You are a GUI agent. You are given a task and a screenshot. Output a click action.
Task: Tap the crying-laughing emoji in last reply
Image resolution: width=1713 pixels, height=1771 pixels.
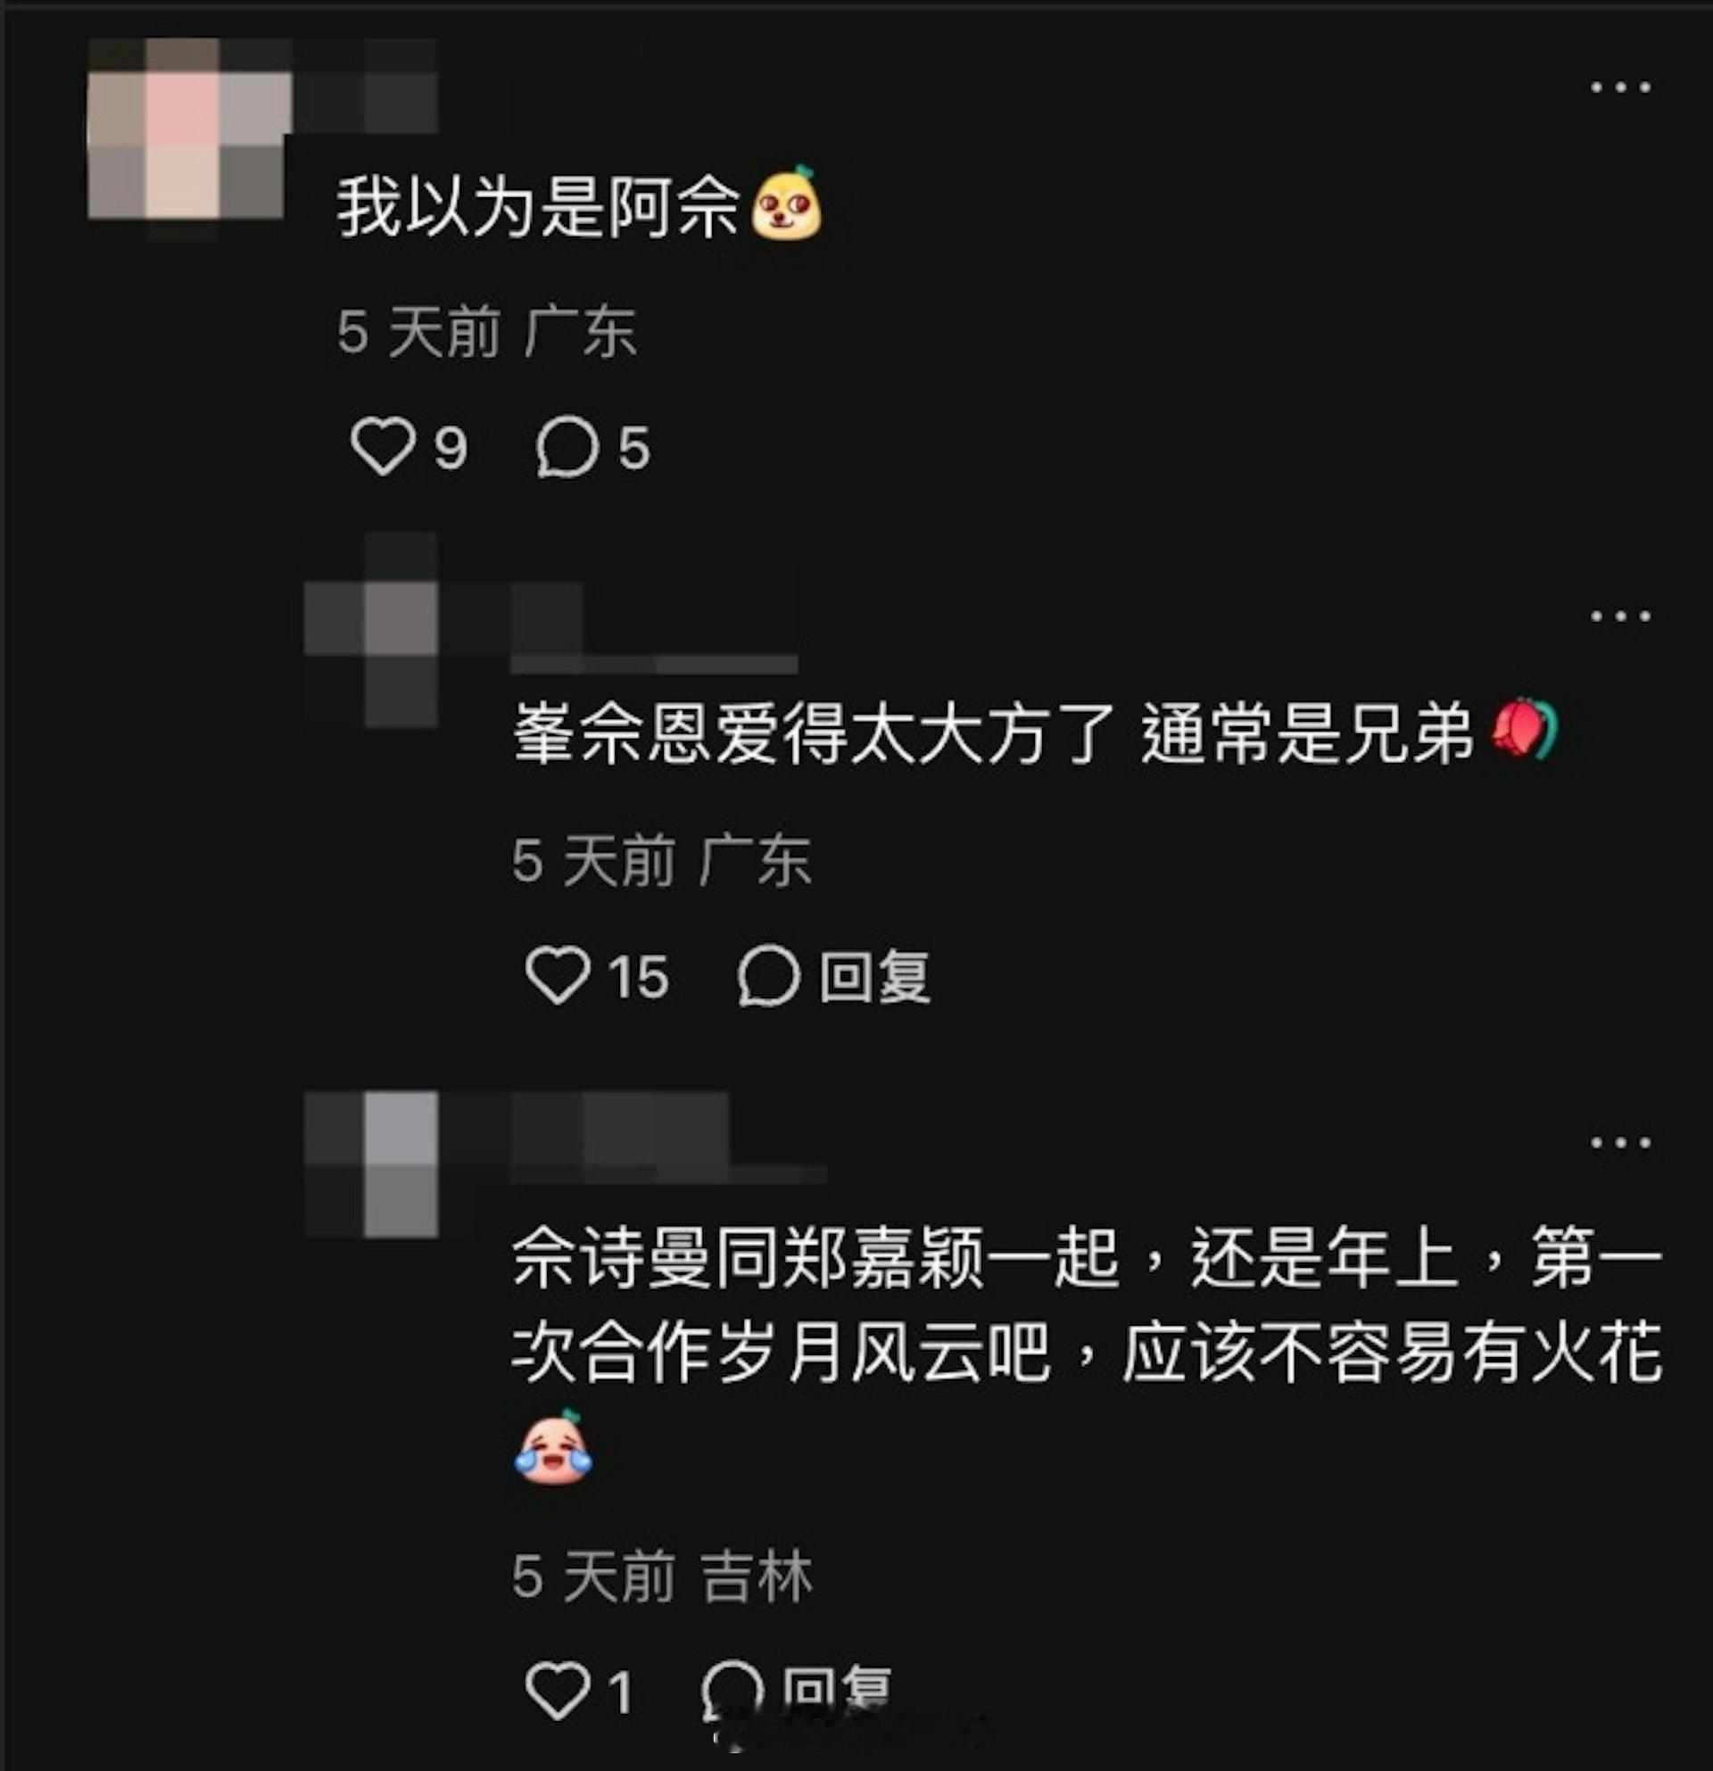[553, 1448]
